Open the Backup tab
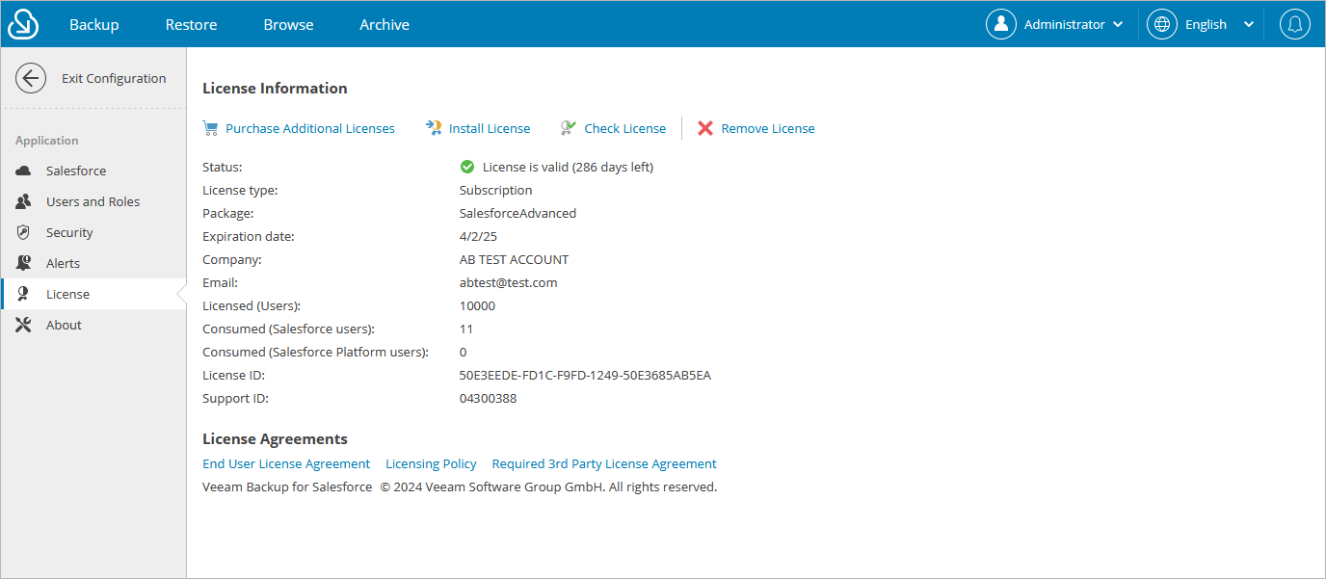1326x579 pixels. (x=94, y=24)
